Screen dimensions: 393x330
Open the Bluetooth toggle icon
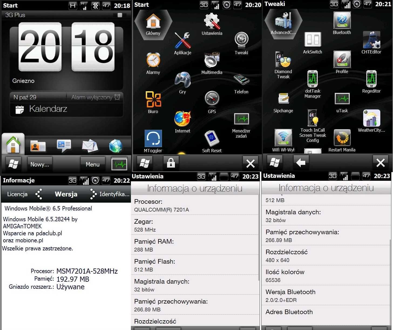coord(342,21)
